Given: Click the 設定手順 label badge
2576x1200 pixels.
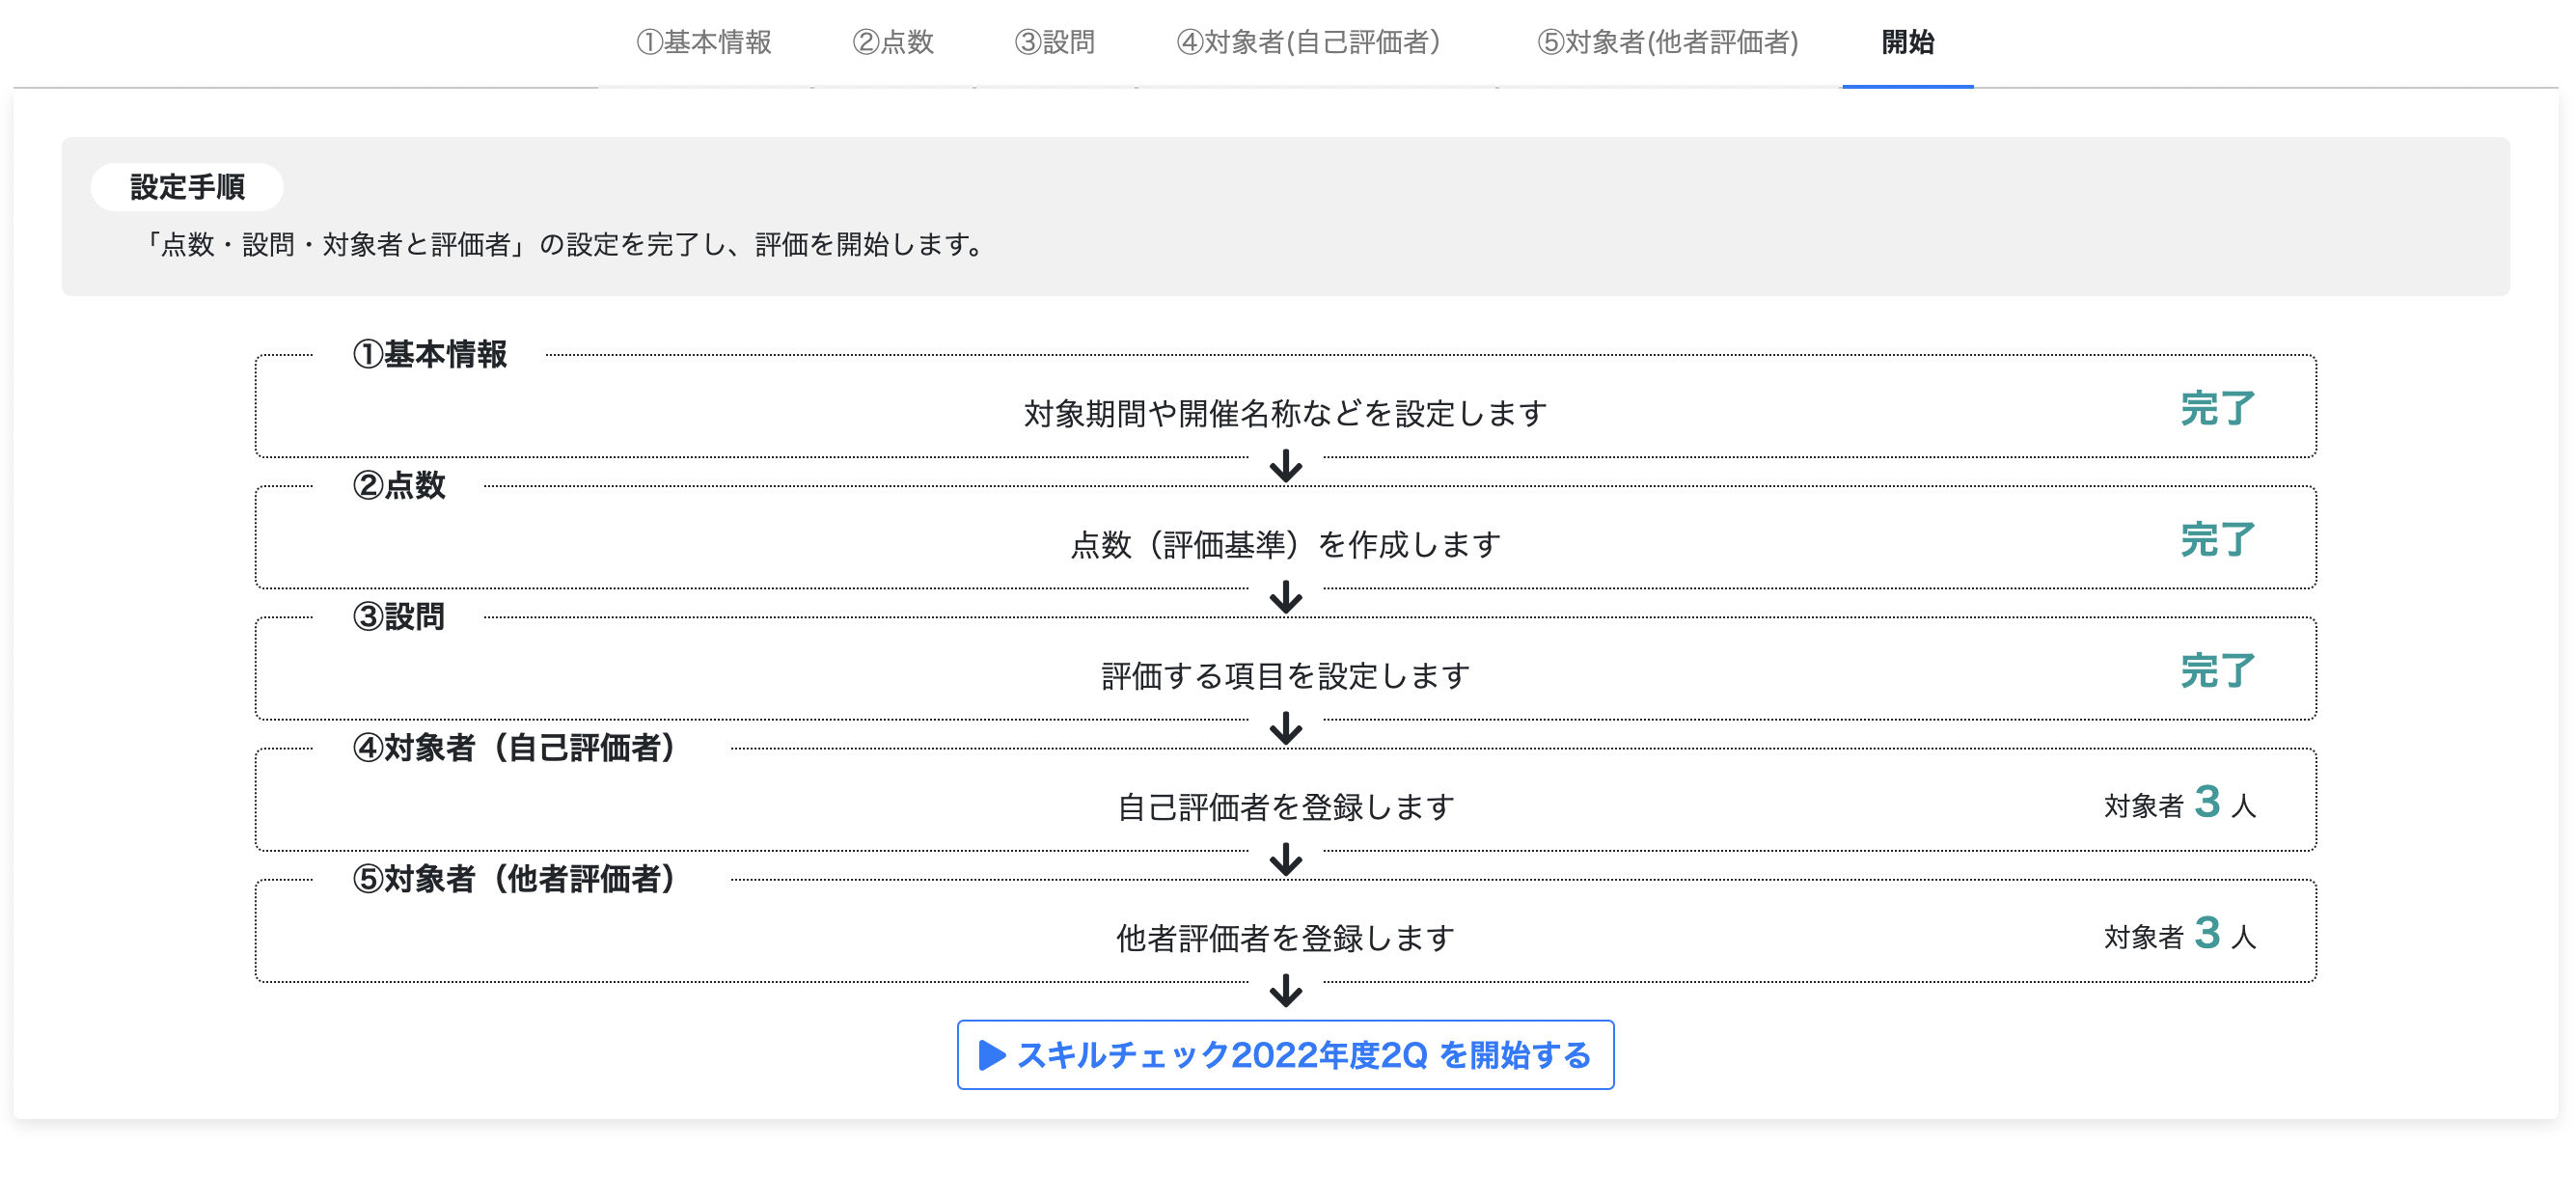Looking at the screenshot, I should (187, 187).
